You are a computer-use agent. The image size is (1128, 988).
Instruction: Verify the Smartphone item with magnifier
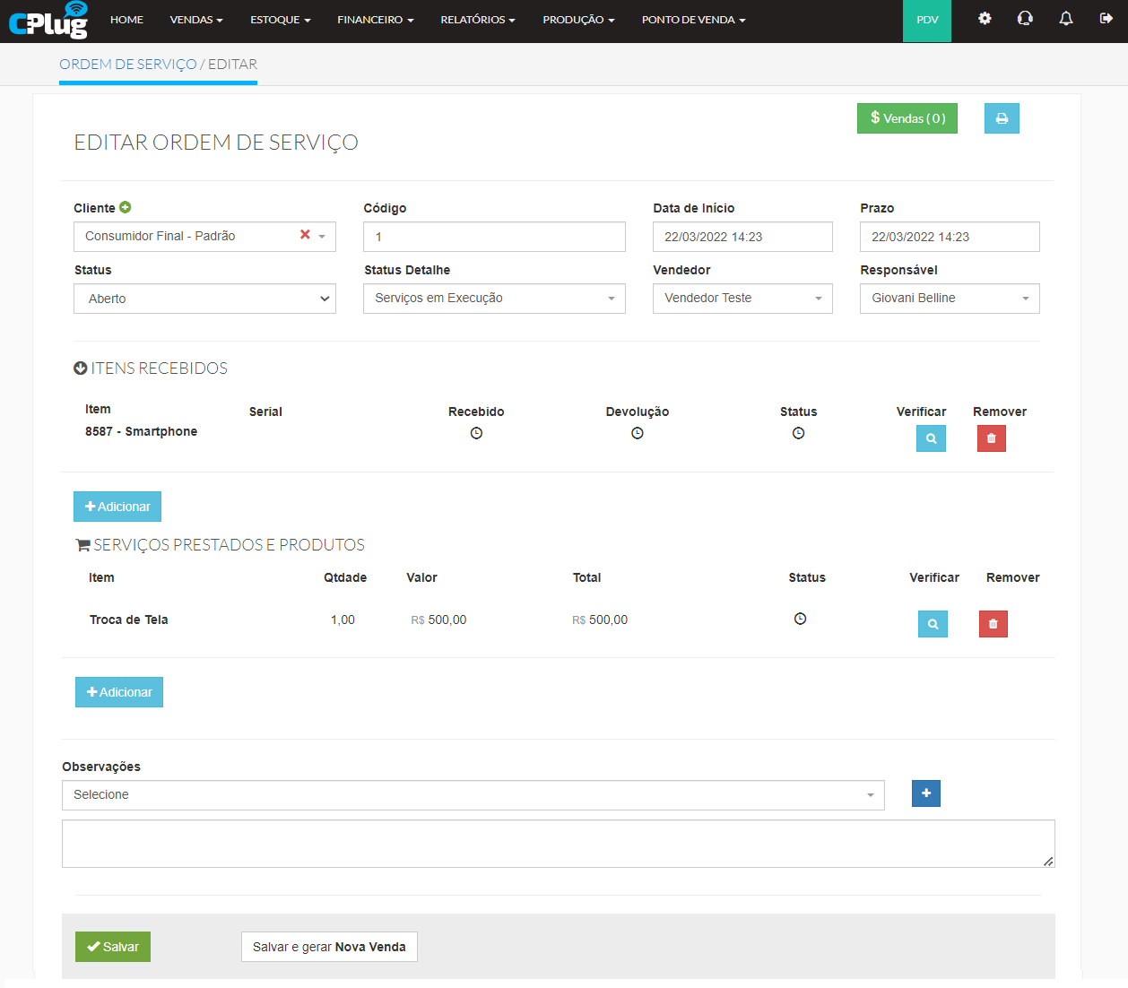(931, 438)
